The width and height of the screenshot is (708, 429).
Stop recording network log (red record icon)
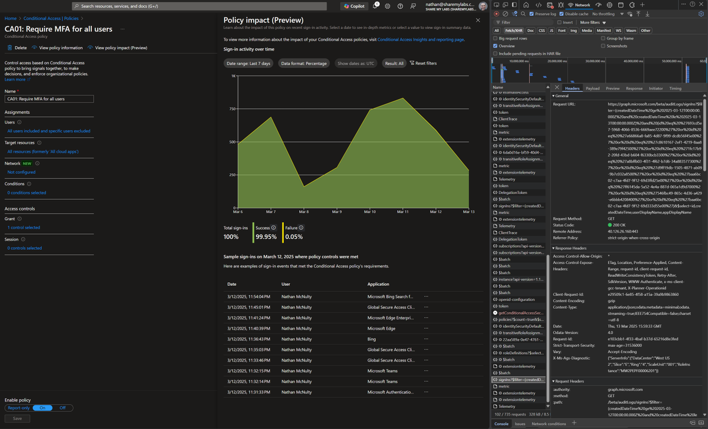[496, 14]
